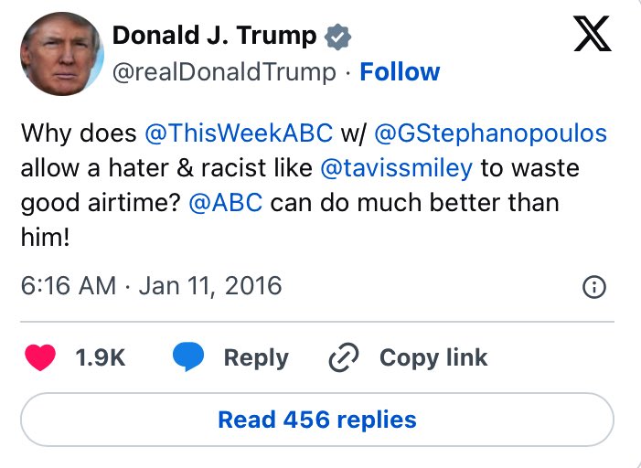Click the X logo

pos(593,37)
